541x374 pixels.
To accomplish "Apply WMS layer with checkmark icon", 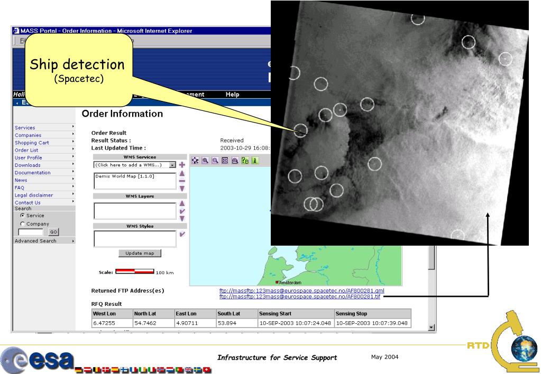I will (x=182, y=211).
